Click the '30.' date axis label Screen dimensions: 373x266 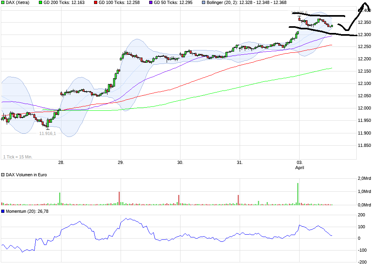[180, 162]
